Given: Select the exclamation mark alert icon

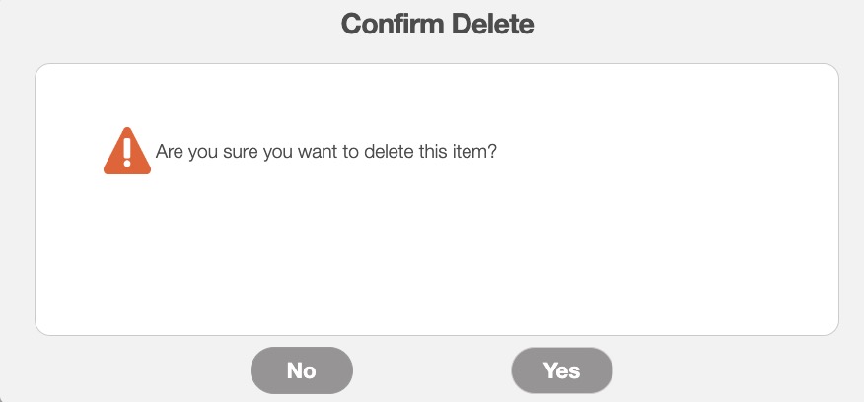Looking at the screenshot, I should pos(126,153).
